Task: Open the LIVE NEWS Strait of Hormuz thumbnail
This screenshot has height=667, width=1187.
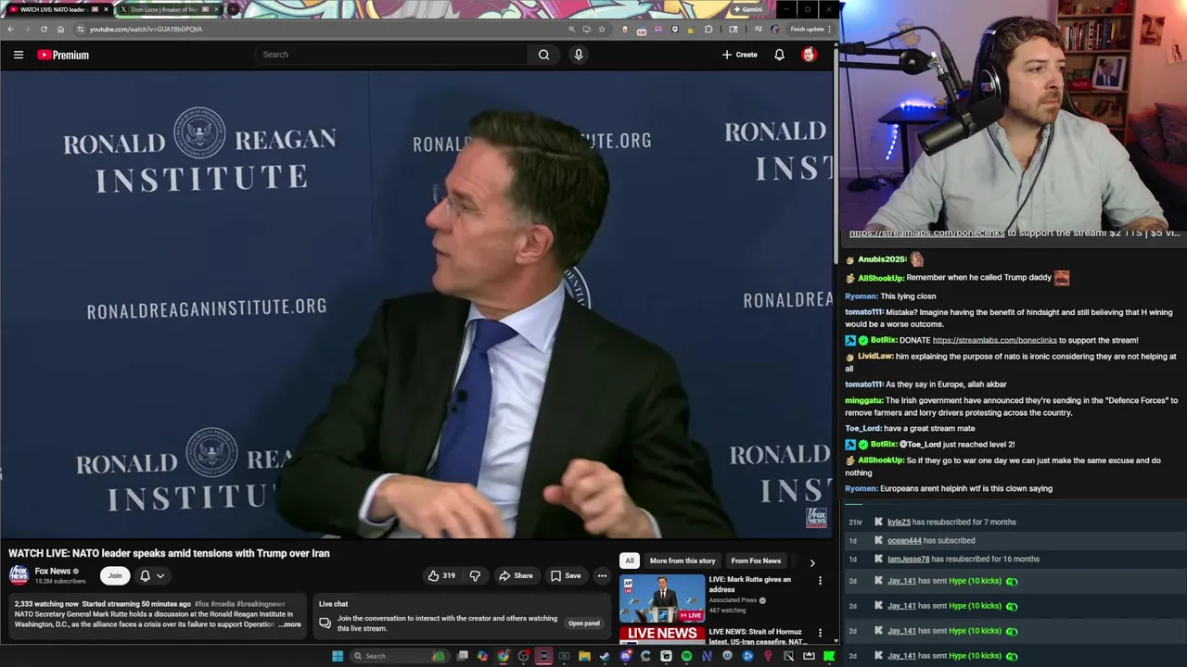Action: pos(662,636)
